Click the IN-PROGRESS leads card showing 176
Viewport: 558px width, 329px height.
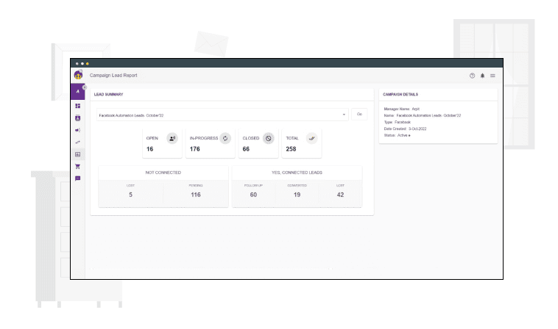coord(210,143)
